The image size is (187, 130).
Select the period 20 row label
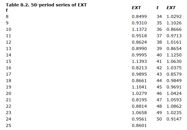(8, 93)
